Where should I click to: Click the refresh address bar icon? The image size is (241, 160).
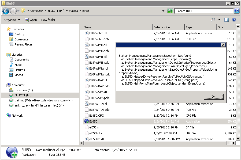pyautogui.click(x=170, y=11)
